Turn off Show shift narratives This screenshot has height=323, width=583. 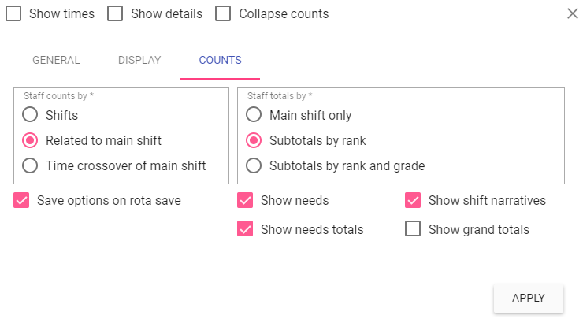413,201
